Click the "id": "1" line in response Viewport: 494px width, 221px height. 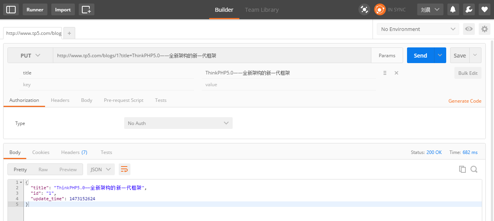[43, 193]
